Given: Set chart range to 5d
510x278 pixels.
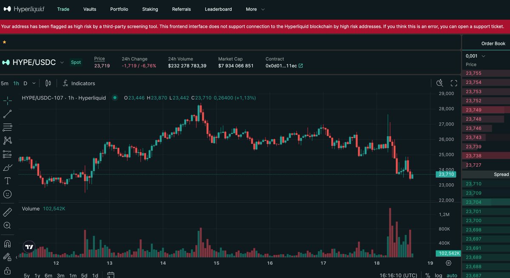Looking at the screenshot, I should (84, 275).
